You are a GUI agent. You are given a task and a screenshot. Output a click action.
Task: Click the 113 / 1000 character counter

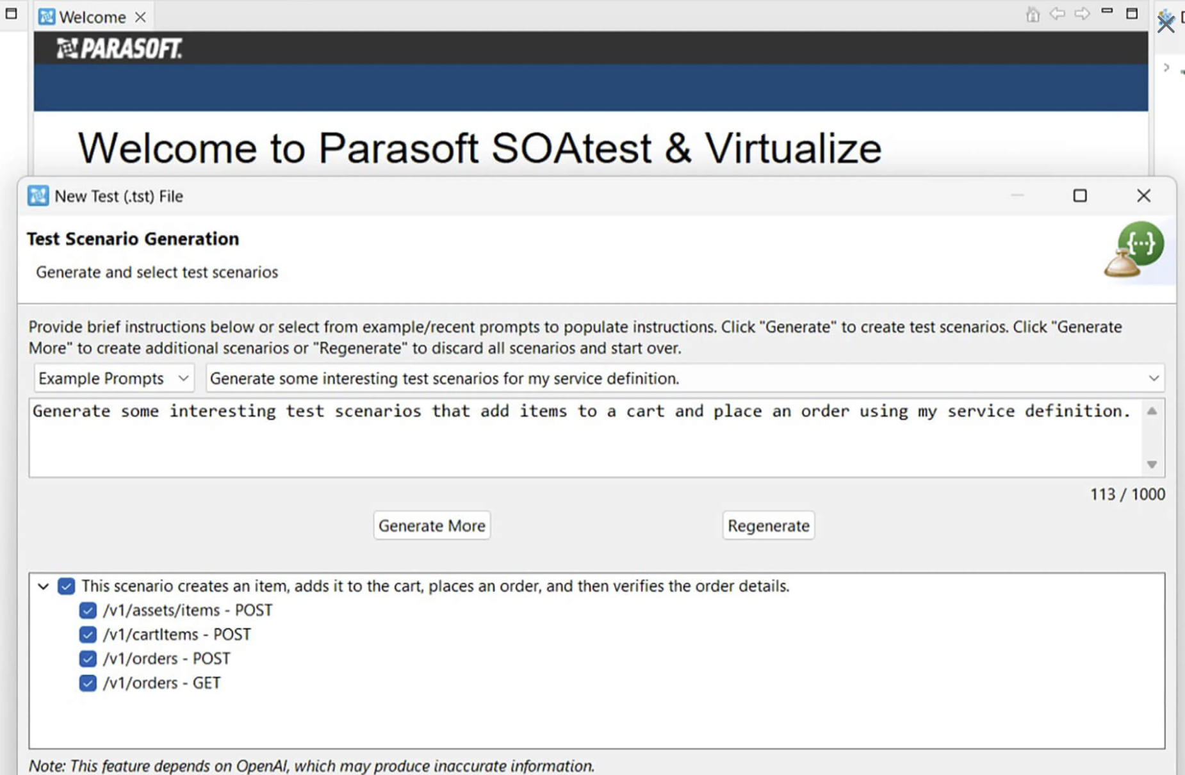1127,494
